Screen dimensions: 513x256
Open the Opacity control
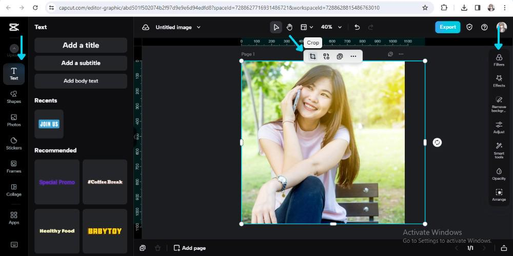click(x=499, y=174)
